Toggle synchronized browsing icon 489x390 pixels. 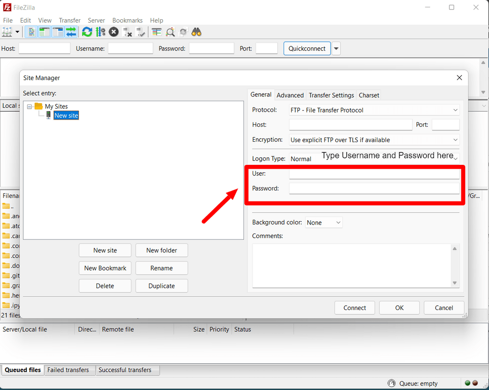(183, 32)
